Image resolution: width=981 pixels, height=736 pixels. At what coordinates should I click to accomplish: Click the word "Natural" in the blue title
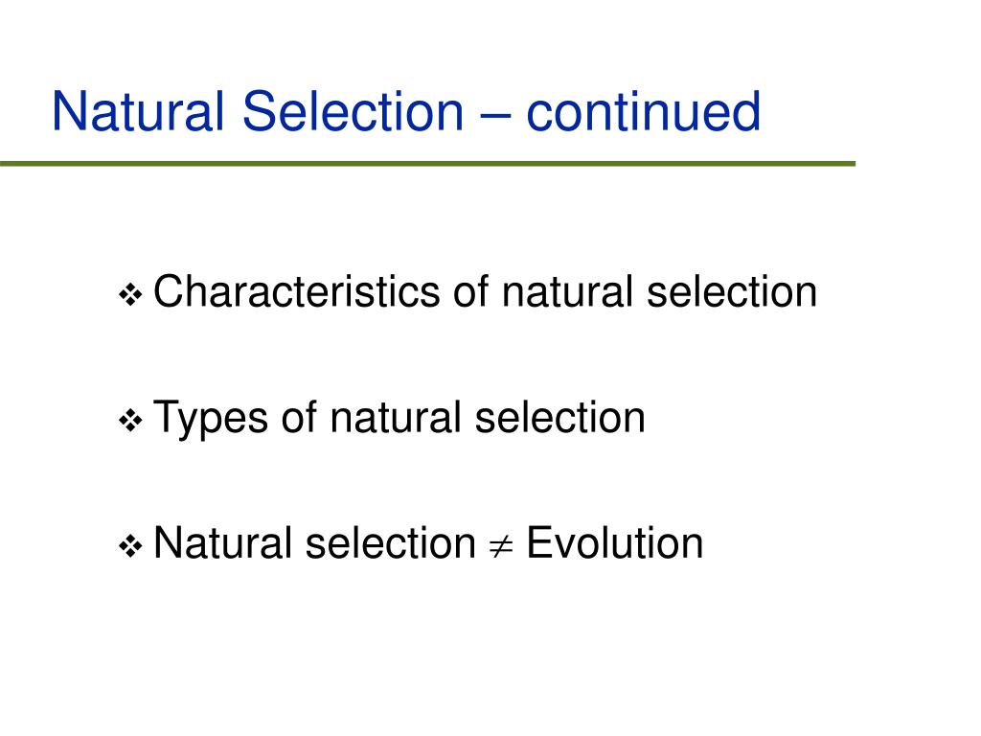pos(138,111)
